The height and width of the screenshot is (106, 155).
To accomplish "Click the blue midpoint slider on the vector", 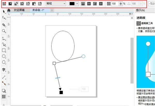I will 58,78.
